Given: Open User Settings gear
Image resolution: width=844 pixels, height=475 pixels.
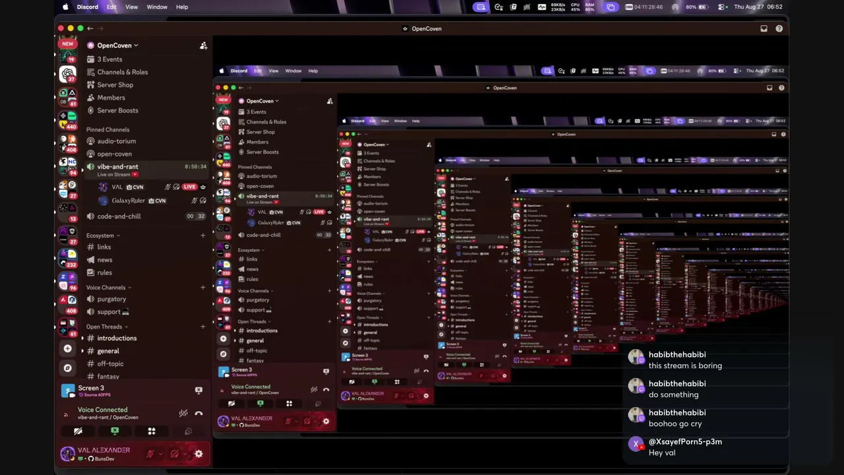Looking at the screenshot, I should point(198,454).
